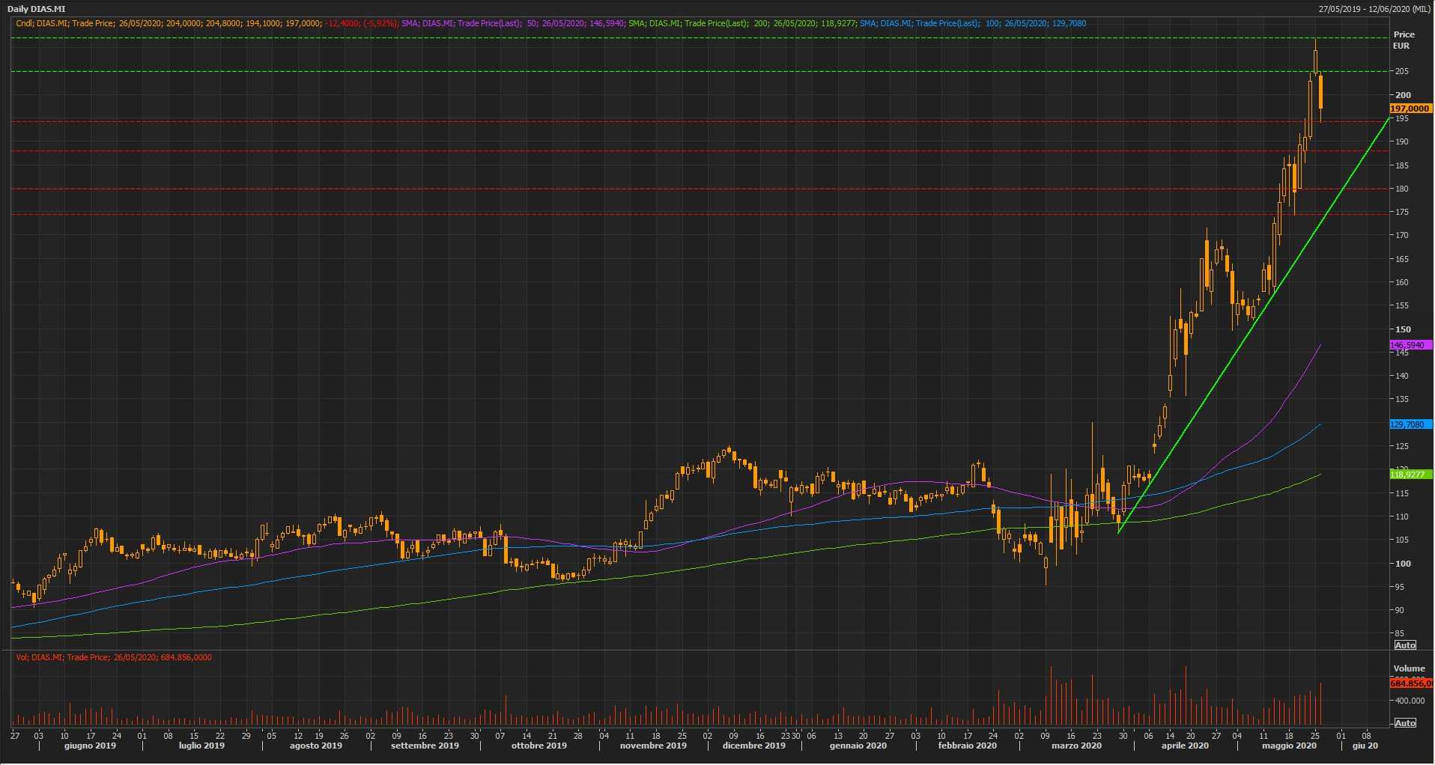Click the Auto scale button on volume axis
This screenshot has width=1435, height=765.
click(x=1405, y=723)
